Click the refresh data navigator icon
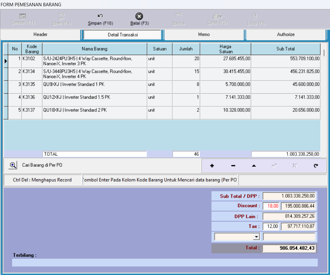This screenshot has width=330, height=275. [316, 166]
